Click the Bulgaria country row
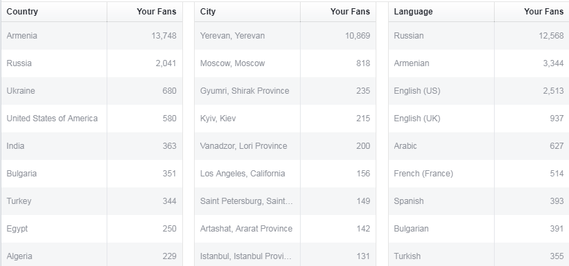Viewport: 569px width, 266px height. point(92,174)
